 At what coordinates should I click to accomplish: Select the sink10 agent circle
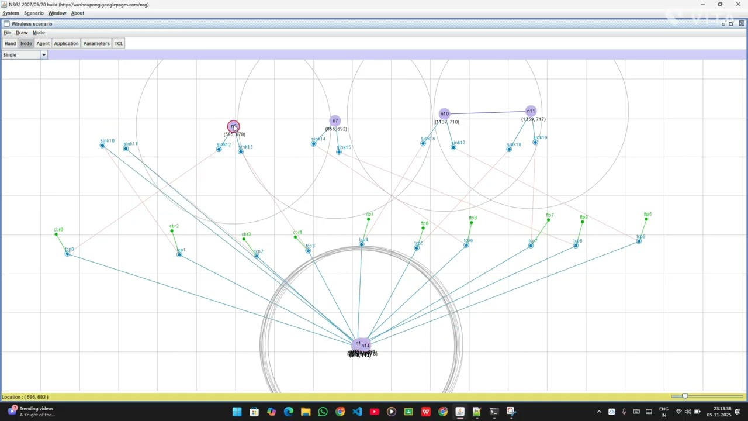coord(102,145)
